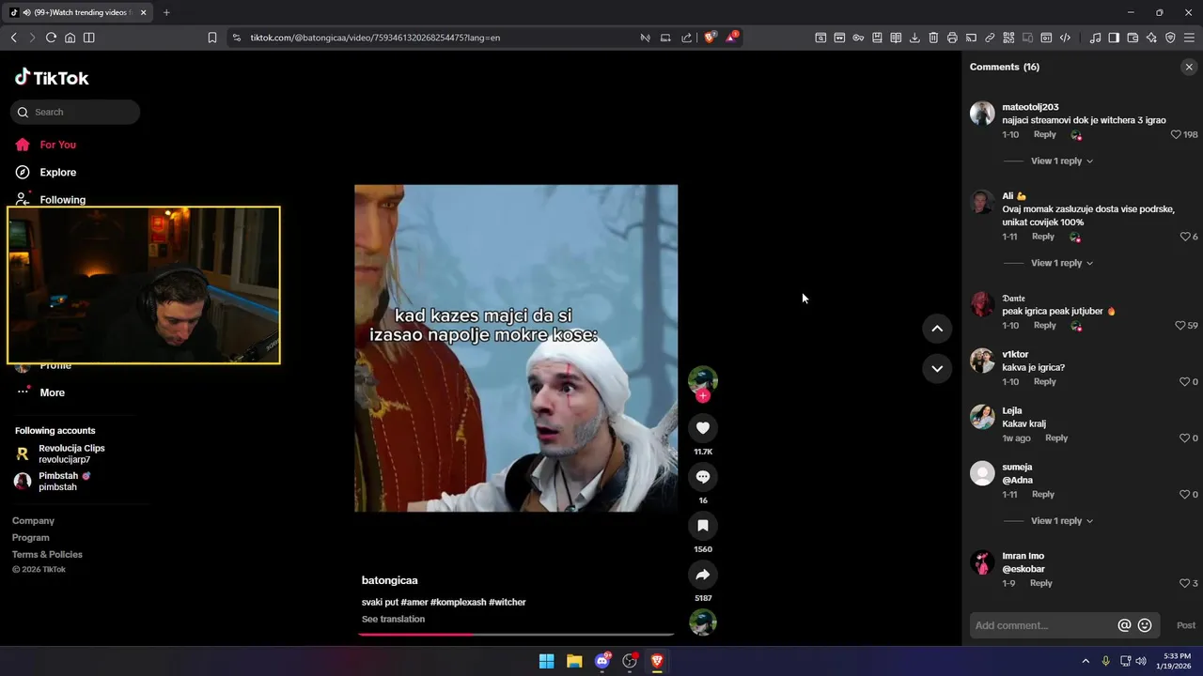Open the Brave Shields lion icon

click(x=711, y=38)
